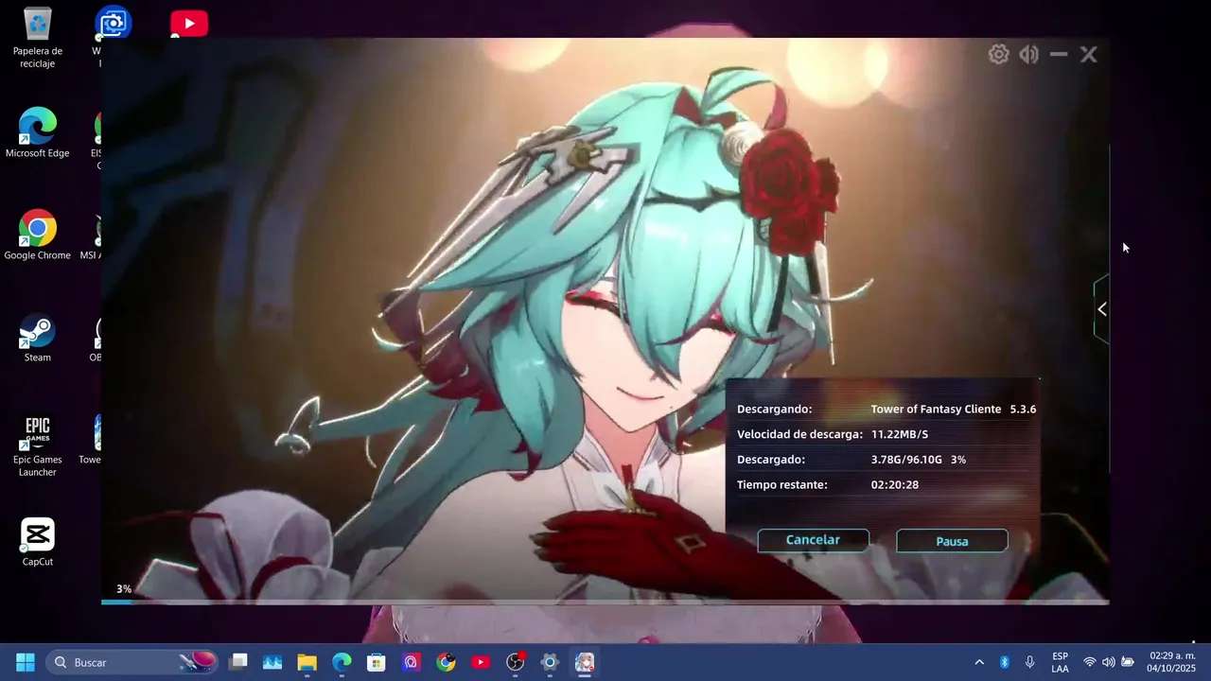Select Microsoft Edge desktop shortcut
Viewport: 1211px width, 681px height.
(38, 133)
